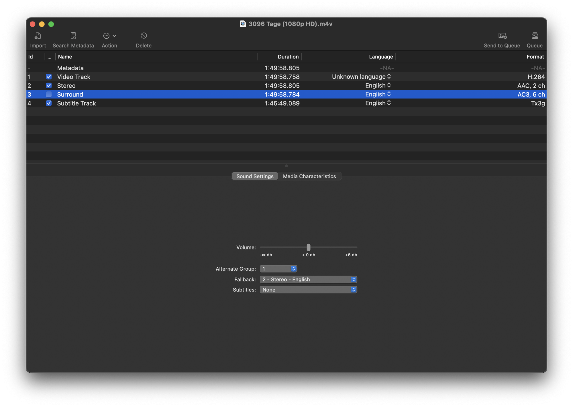Open the Queue window icon

click(534, 36)
